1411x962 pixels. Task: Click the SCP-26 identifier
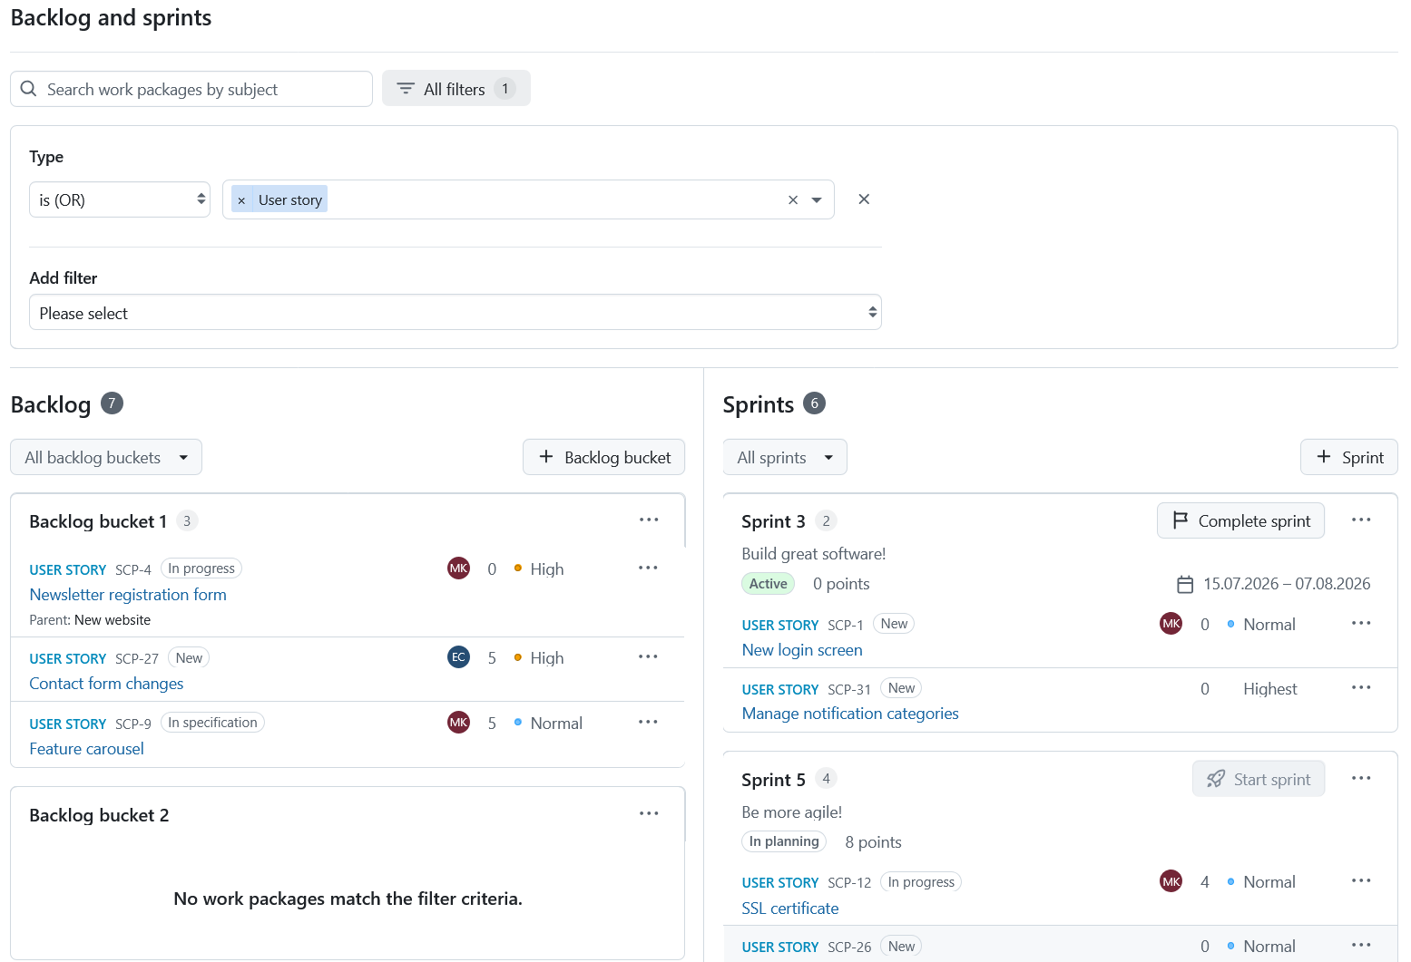pyautogui.click(x=849, y=947)
